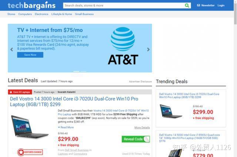Expand the Read More section

pyautogui.click(x=66, y=127)
